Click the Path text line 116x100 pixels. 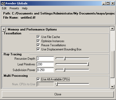coord(59,13)
